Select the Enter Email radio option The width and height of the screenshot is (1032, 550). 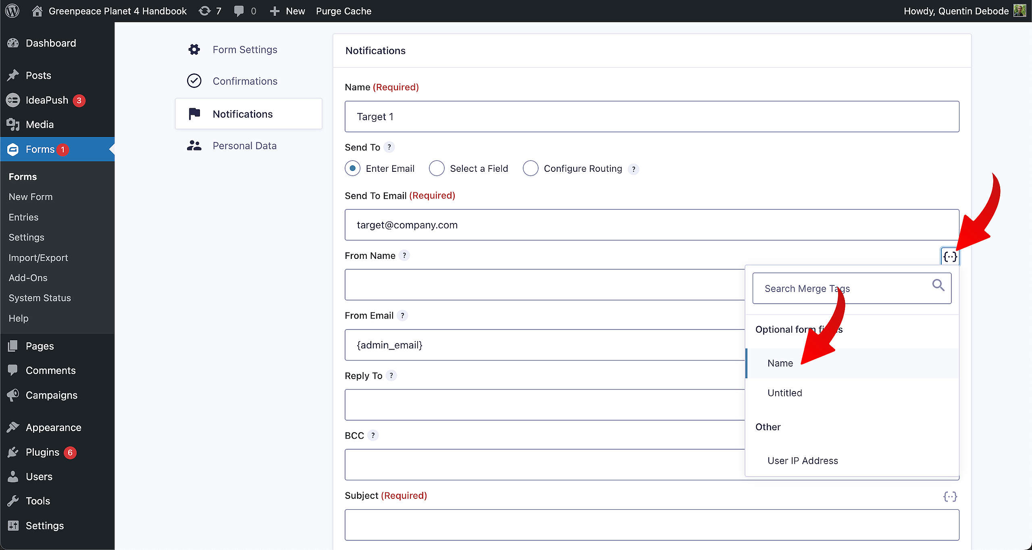click(353, 169)
